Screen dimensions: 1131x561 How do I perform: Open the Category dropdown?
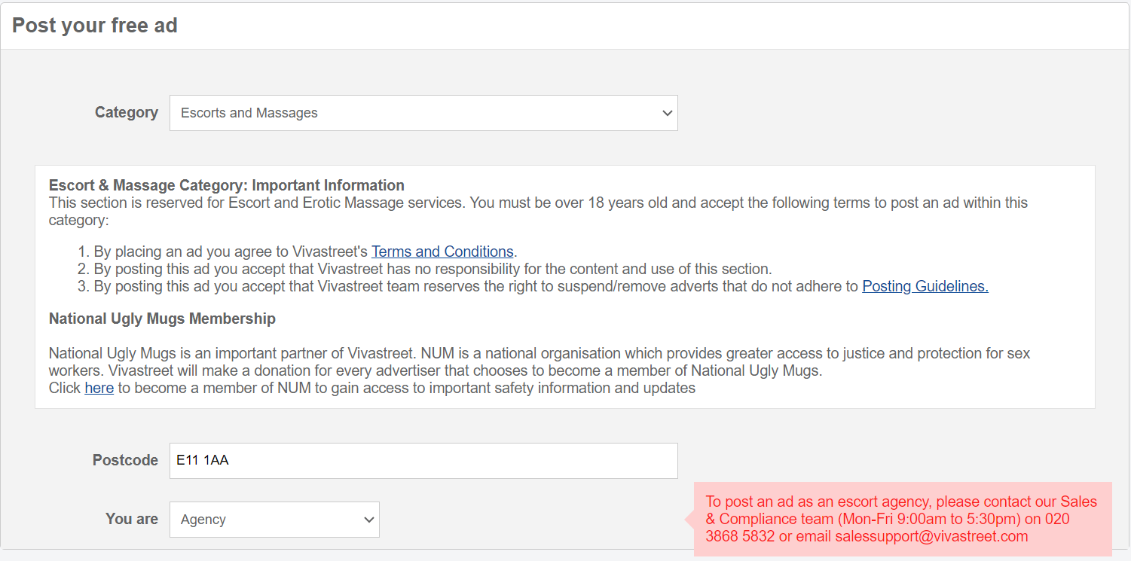(x=423, y=113)
